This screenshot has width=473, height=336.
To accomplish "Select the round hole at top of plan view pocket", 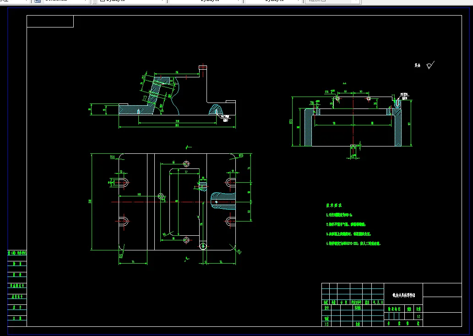I will pyautogui.click(x=186, y=164).
